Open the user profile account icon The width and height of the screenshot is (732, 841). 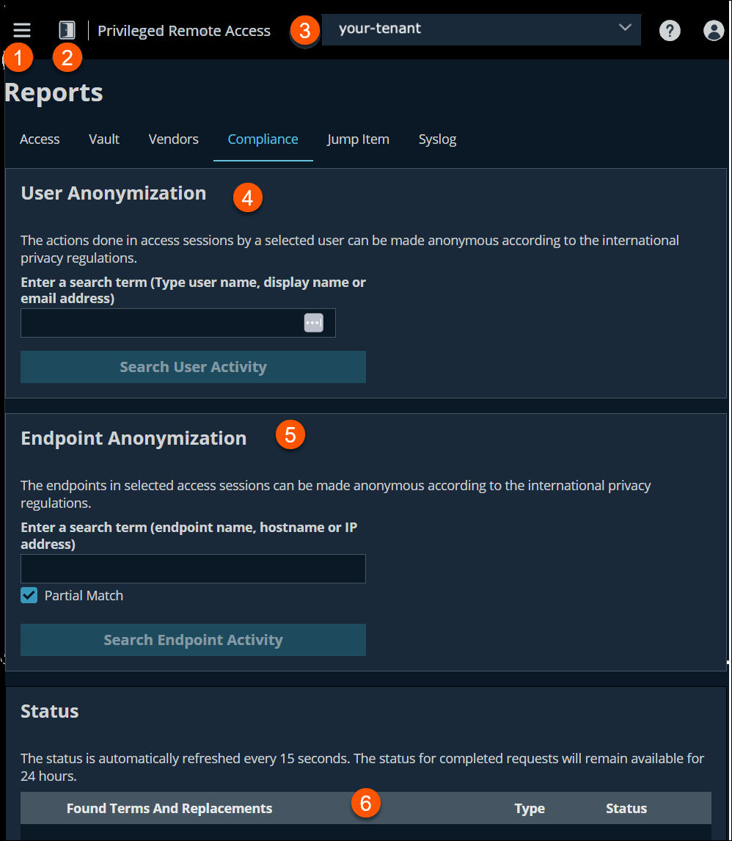713,31
